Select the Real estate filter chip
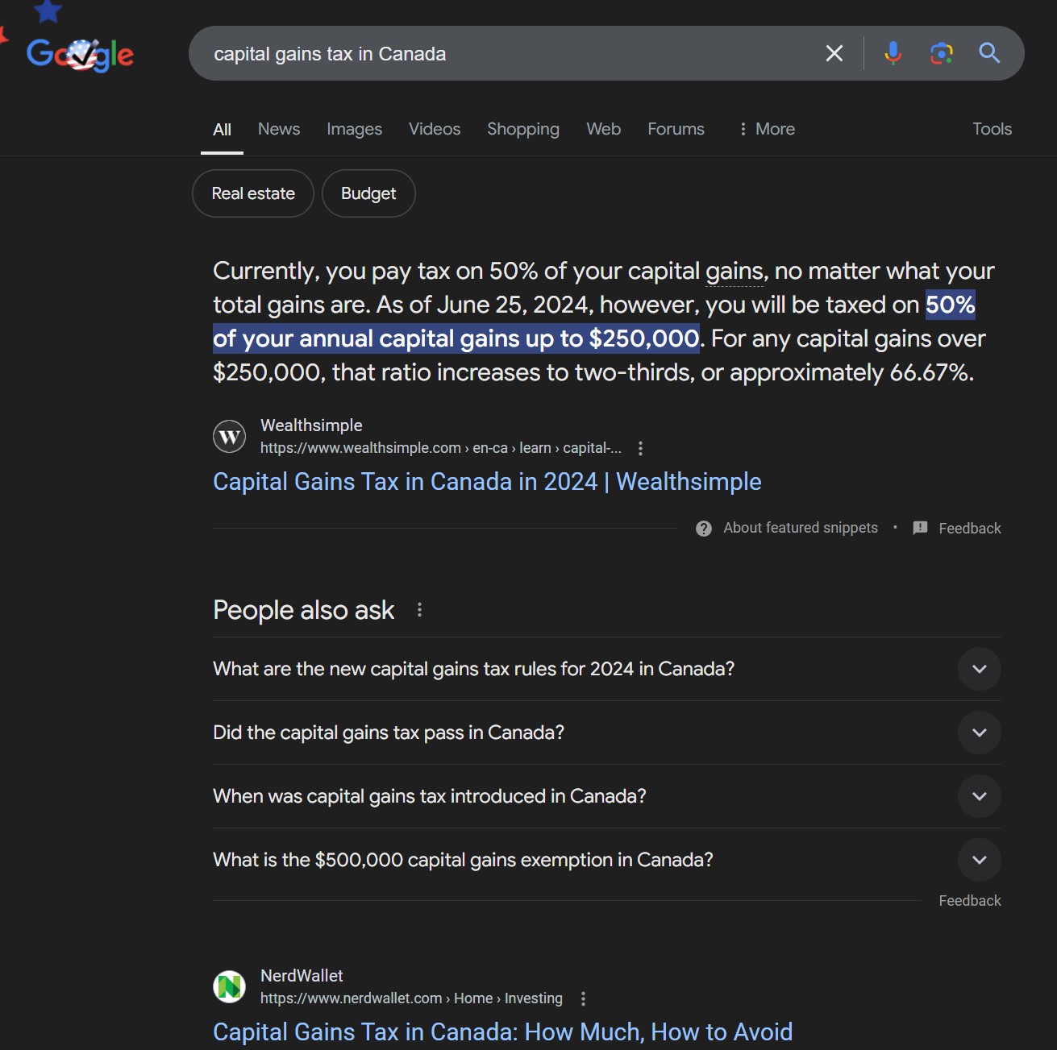1057x1050 pixels. pos(253,193)
